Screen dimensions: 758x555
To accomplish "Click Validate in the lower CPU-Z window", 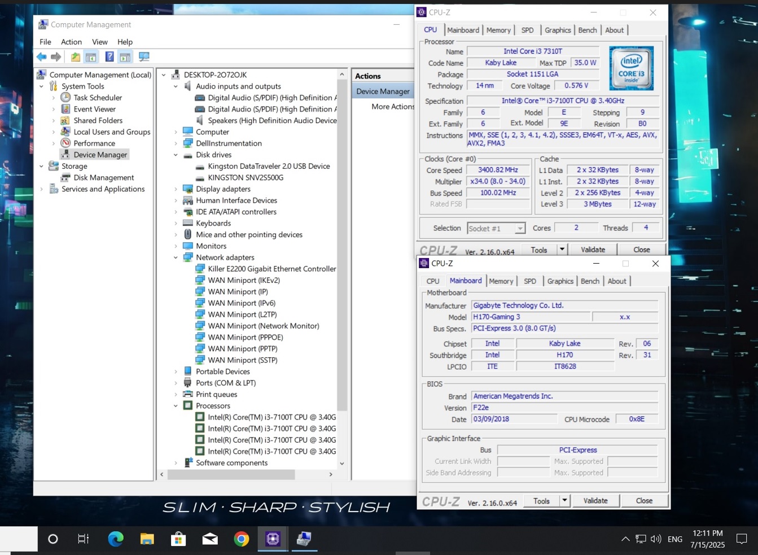I will point(595,501).
